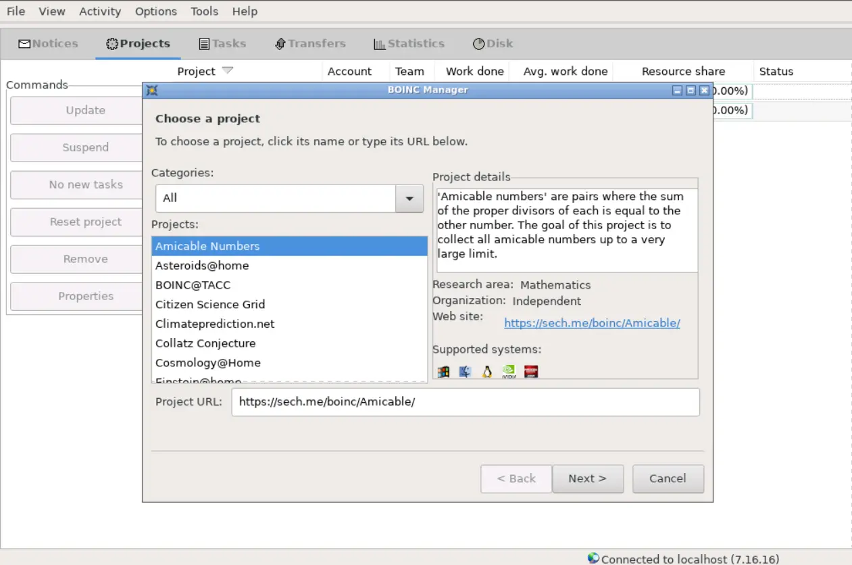Click the Linux penguin icon
Screen dimensions: 852x565
[x=486, y=371]
